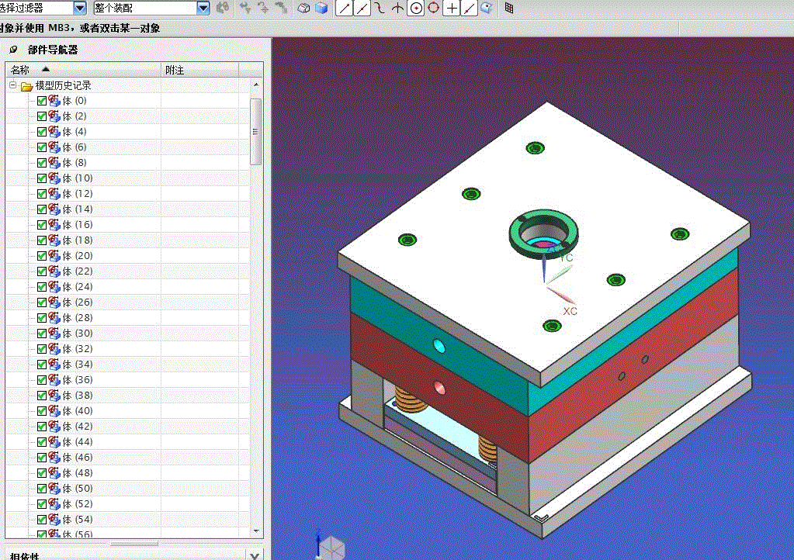Image resolution: width=794 pixels, height=560 pixels.
Task: Toggle the existing point plus snap icon
Action: tap(452, 8)
